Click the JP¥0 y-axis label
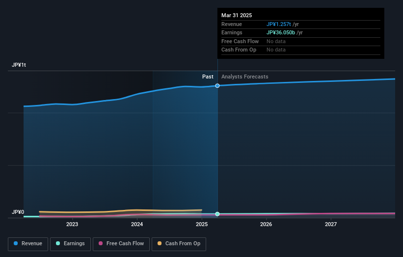The height and width of the screenshot is (257, 403). tap(18, 212)
